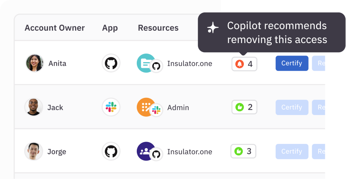The width and height of the screenshot is (346, 179).
Task: Click the red alert badge showing 4
Action: 244,64
